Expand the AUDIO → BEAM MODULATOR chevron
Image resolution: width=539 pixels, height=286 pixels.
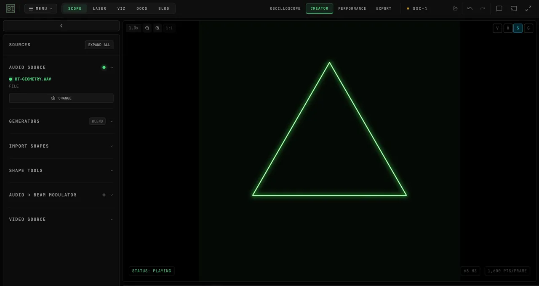coord(112,195)
